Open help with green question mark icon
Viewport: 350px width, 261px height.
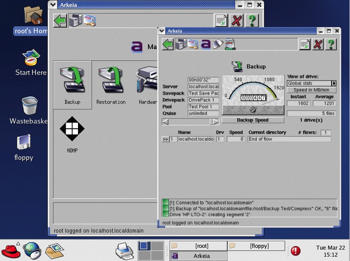tap(331, 44)
